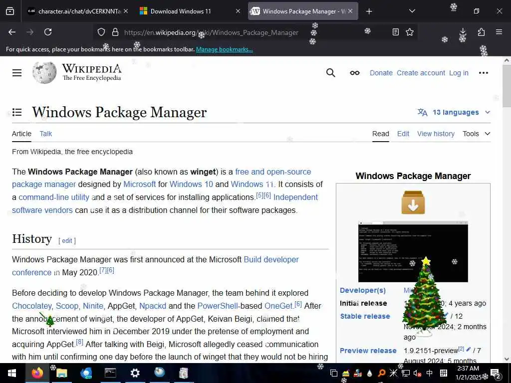Click the padlock site information icon
Viewport: 511px width, 383px height.
click(115, 32)
